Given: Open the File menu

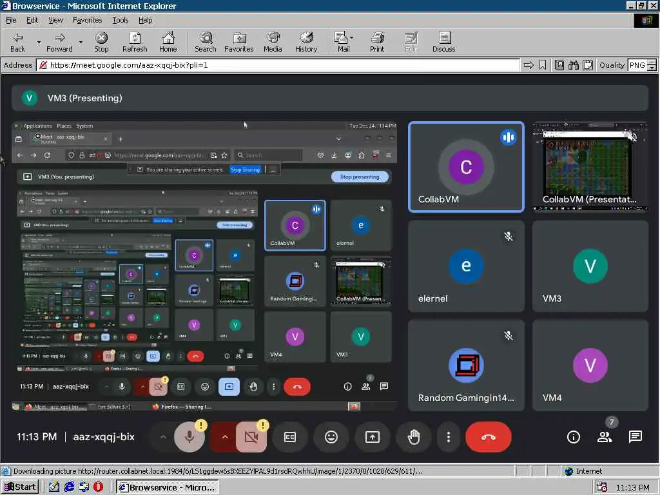Looking at the screenshot, I should (11, 20).
